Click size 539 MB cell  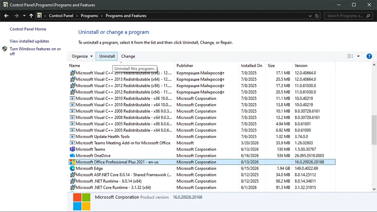coord(283,156)
